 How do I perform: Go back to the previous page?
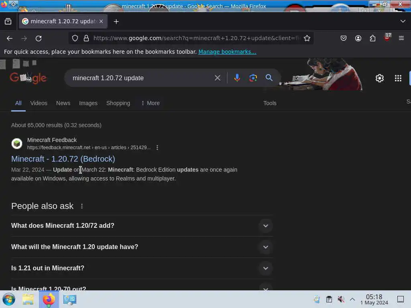pyautogui.click(x=10, y=38)
